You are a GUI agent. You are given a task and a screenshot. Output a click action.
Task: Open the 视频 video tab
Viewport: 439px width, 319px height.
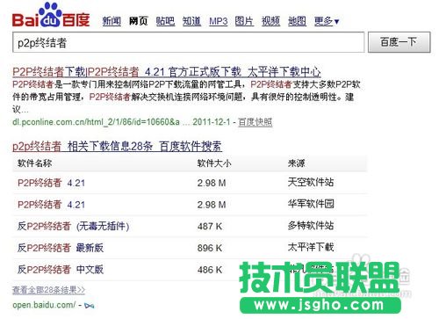[x=270, y=21]
